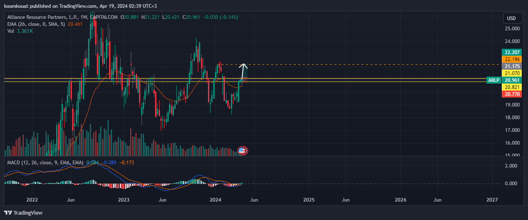Click the 2025 time axis label
This screenshot has height=220, width=528.
pos(309,200)
